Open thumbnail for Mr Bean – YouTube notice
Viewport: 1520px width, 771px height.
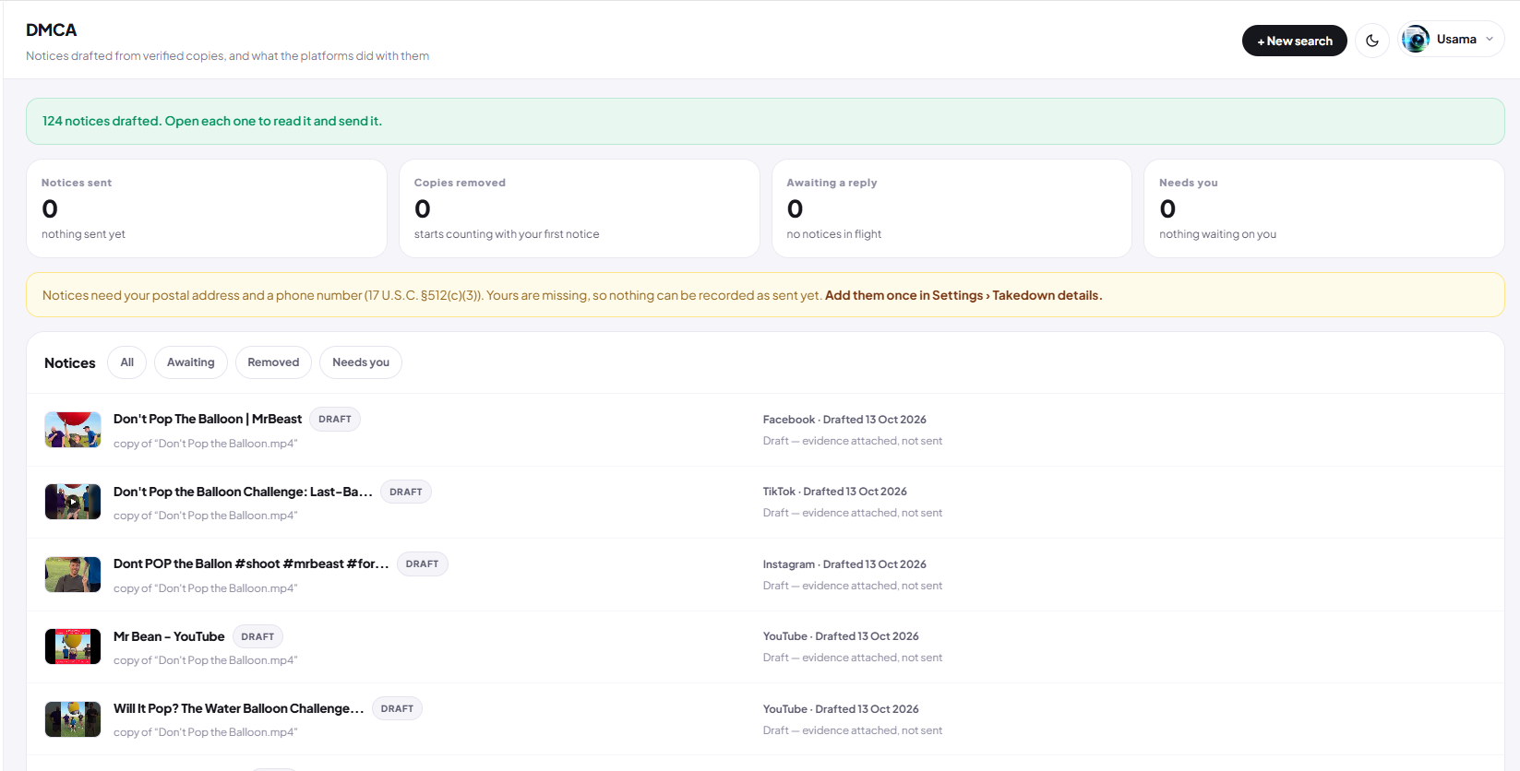(73, 646)
